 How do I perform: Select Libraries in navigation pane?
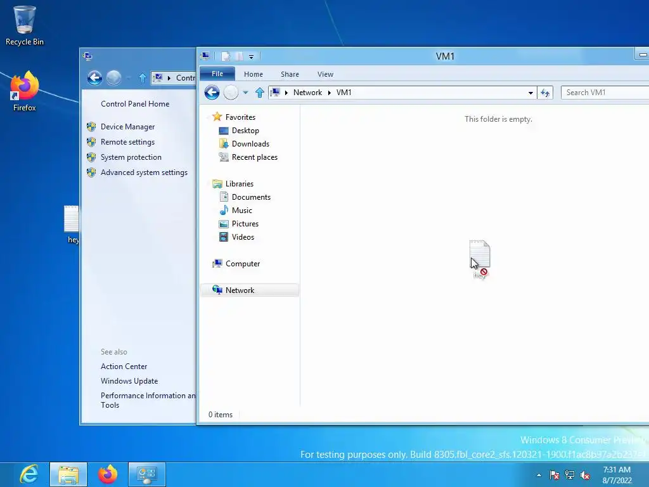pos(239,184)
